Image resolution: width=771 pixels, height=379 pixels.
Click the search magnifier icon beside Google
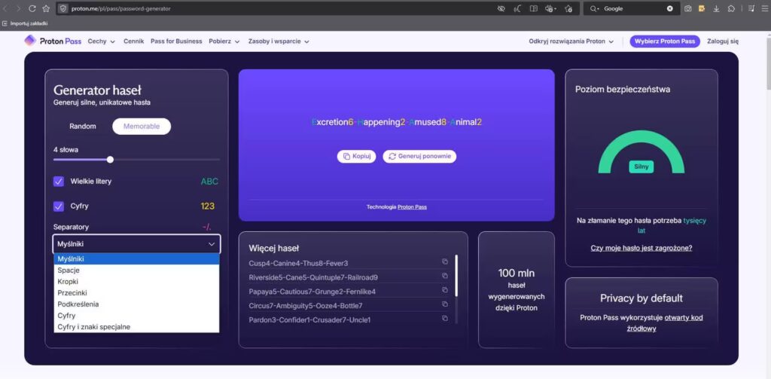pyautogui.click(x=595, y=8)
